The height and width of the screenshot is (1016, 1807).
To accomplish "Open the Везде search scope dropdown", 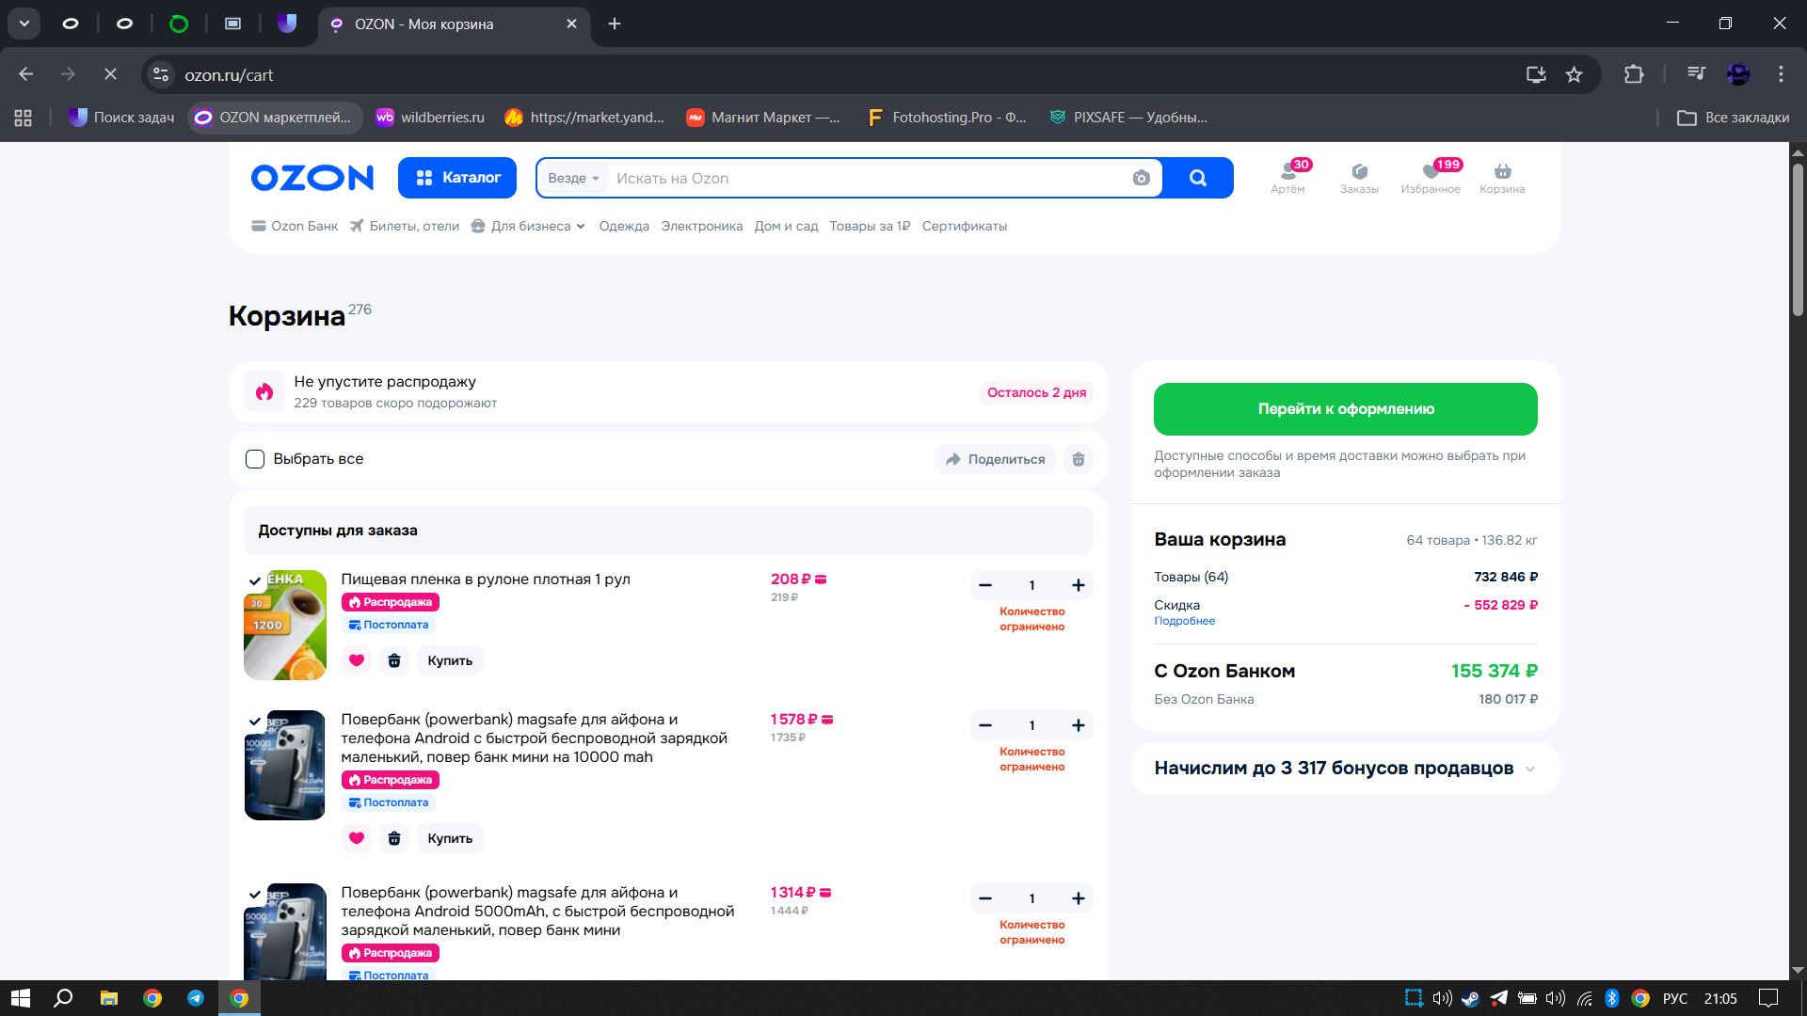I will tap(573, 178).
